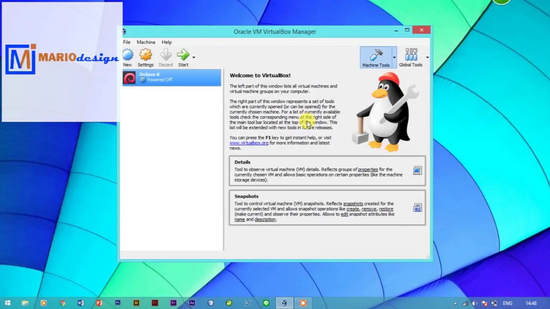Minimize the VirtualBox Manager window
The image size is (550, 309).
pyautogui.click(x=396, y=30)
